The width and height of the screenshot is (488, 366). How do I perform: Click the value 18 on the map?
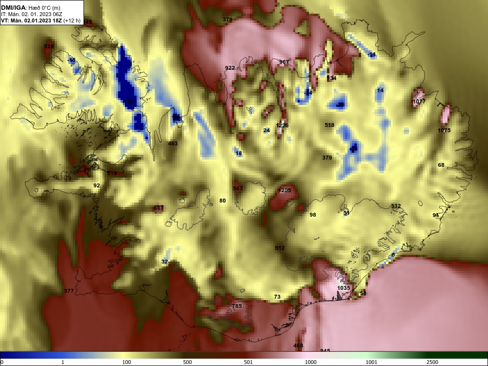coord(239,153)
